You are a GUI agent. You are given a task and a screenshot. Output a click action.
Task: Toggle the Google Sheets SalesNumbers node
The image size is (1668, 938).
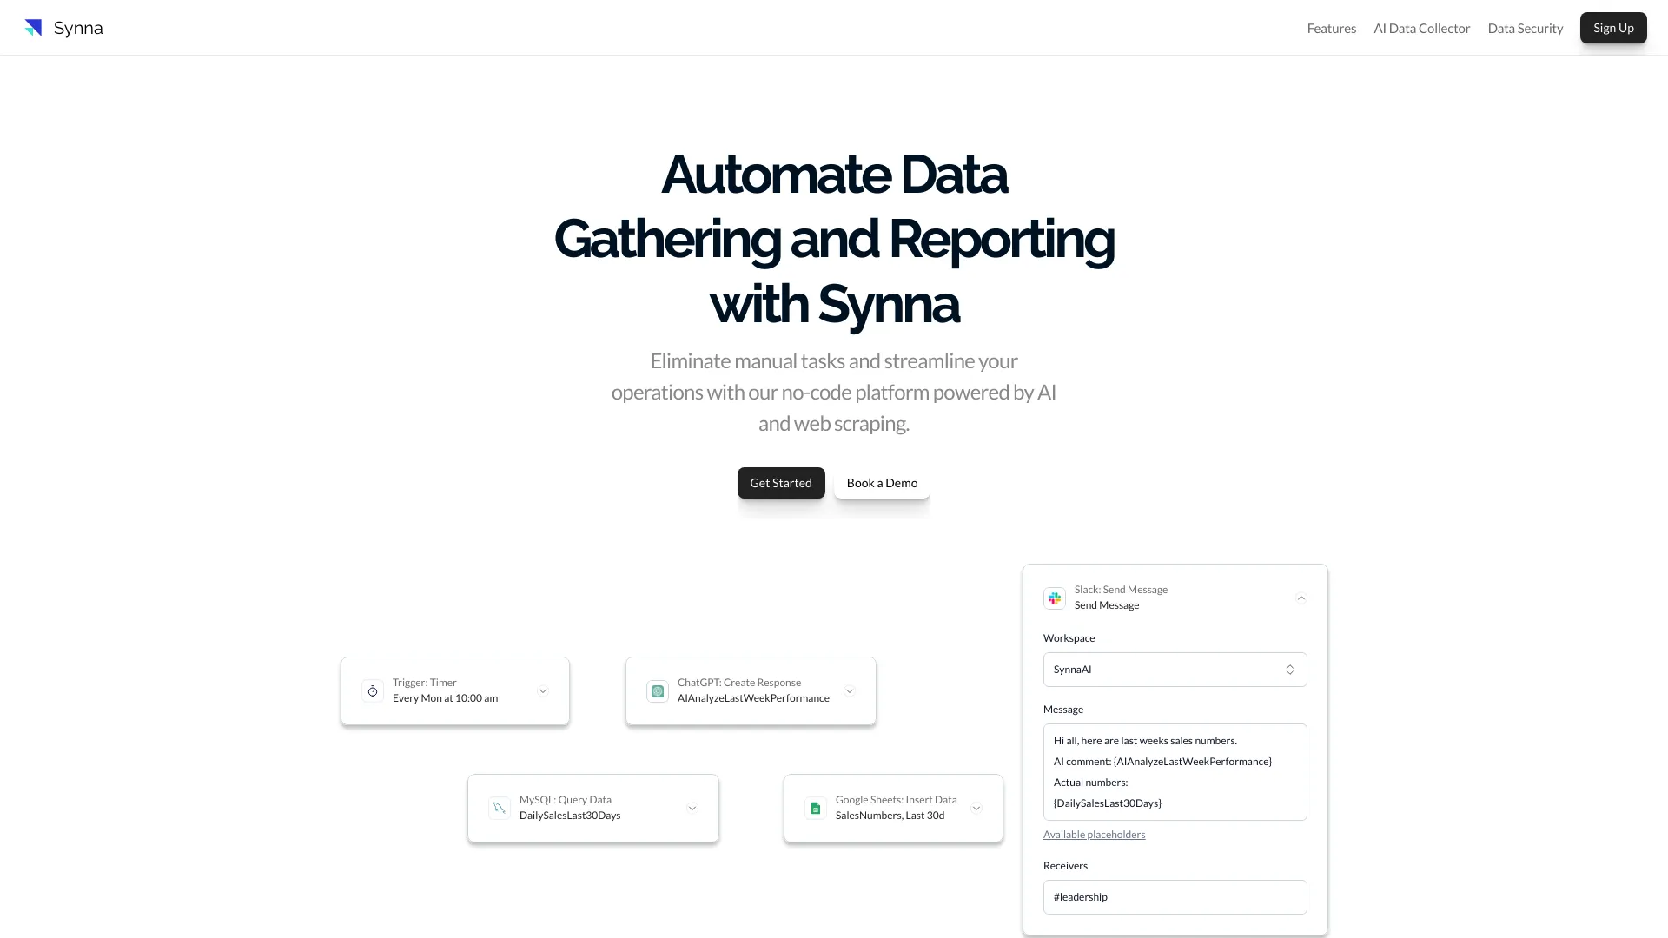click(977, 808)
